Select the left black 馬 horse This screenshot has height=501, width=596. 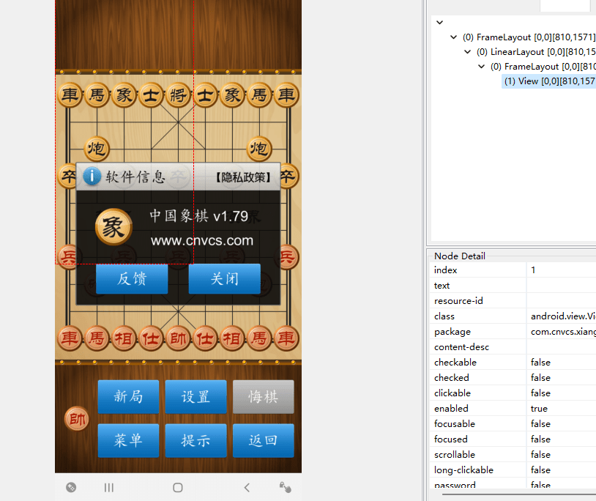[97, 95]
